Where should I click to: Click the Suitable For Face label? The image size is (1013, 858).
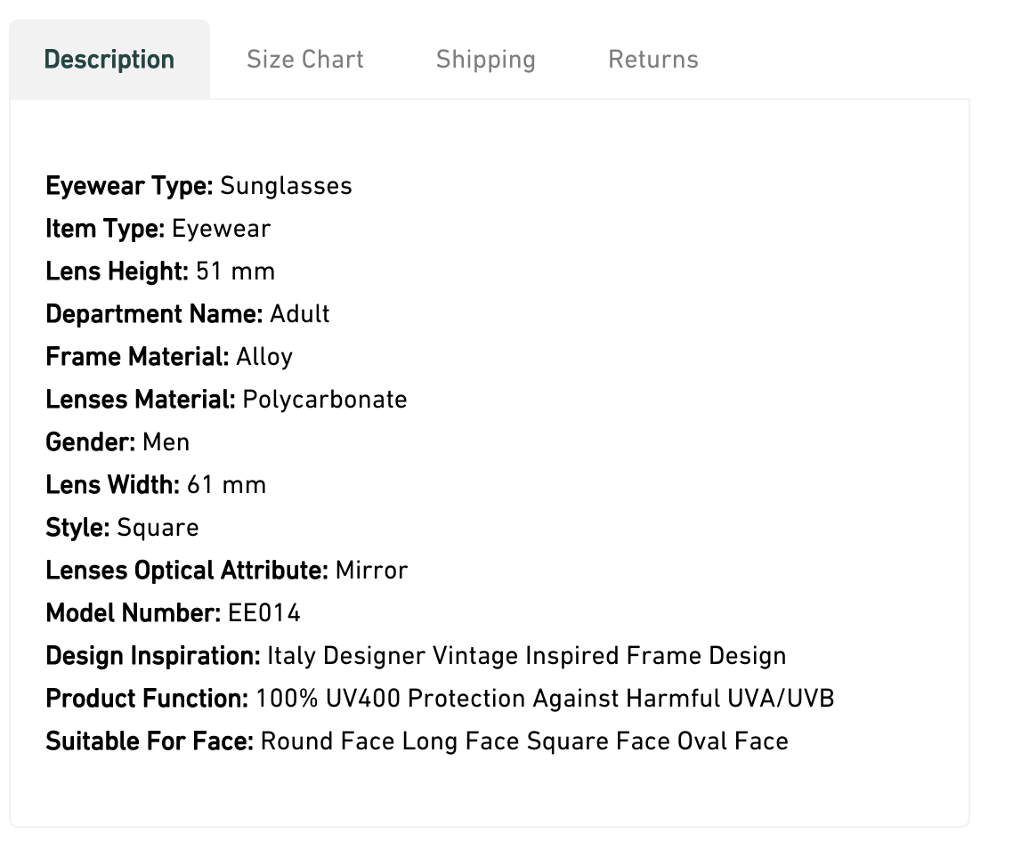(x=150, y=741)
